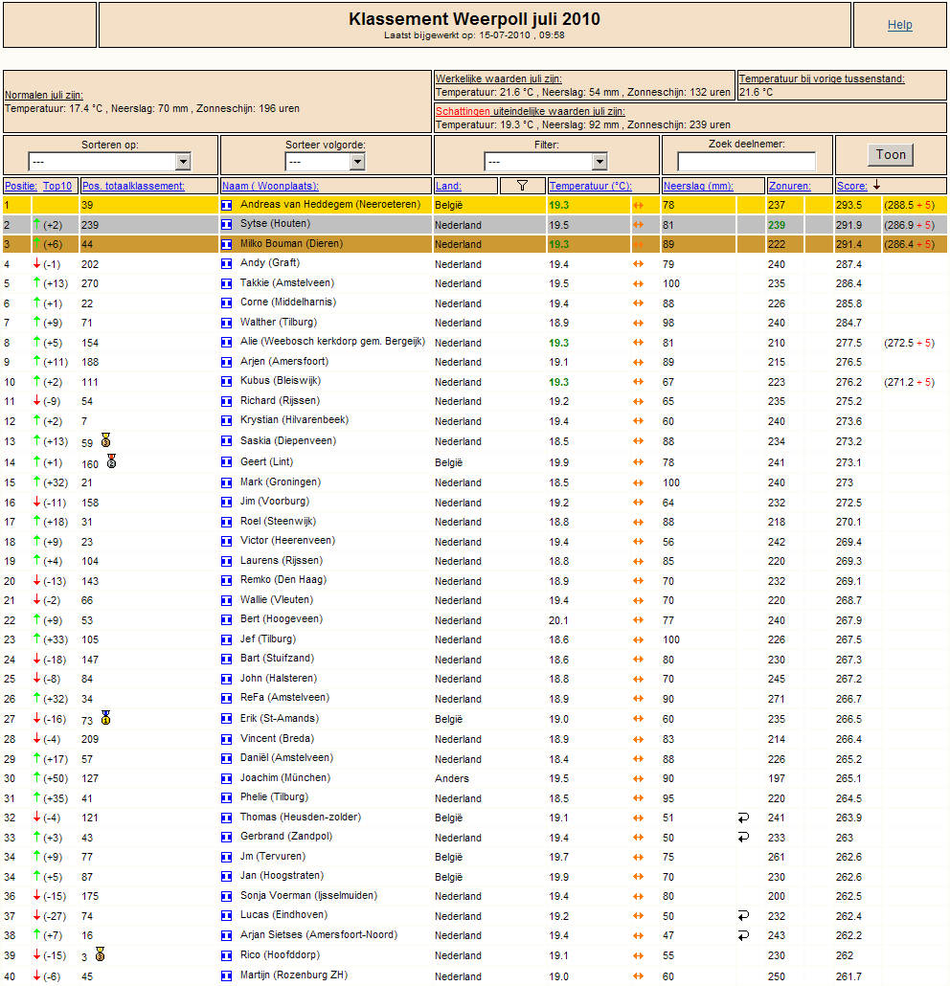Click the red sort arrow beside Score header

(x=876, y=186)
